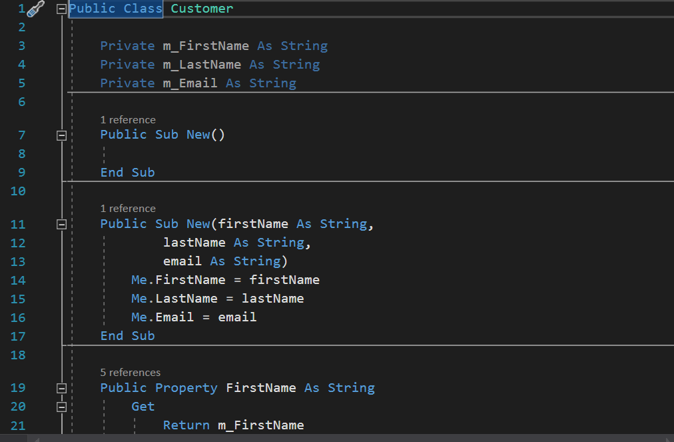Screen dimensions: 674x442
Task: Place cursor on the email parameter
Action: [x=181, y=261]
